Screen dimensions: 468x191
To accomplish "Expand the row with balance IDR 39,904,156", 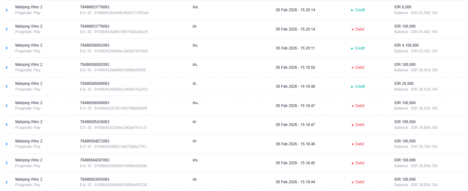I will point(6,182).
